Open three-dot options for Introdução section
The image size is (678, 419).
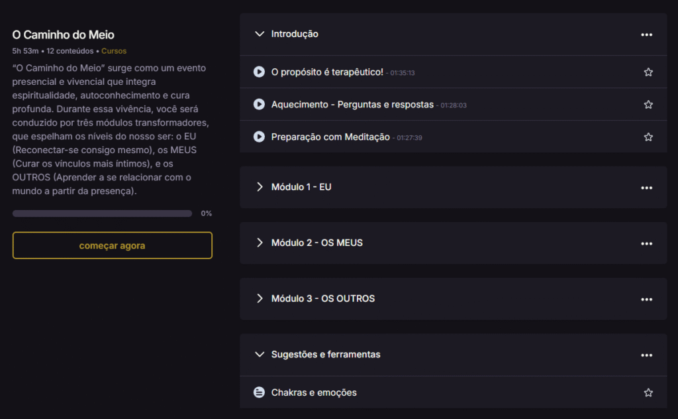647,34
